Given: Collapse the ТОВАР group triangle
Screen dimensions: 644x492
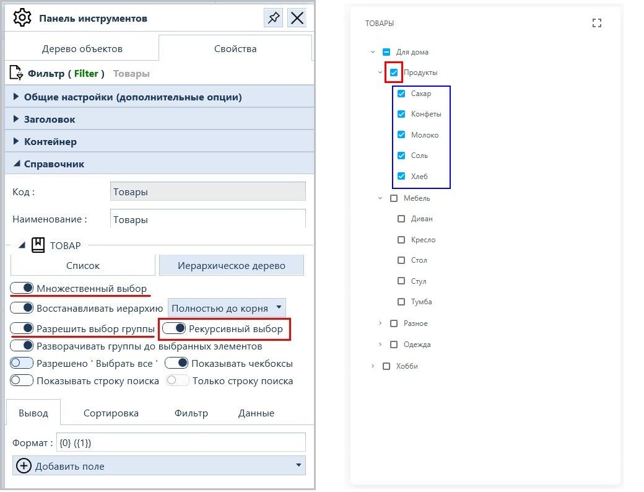Looking at the screenshot, I should [22, 245].
